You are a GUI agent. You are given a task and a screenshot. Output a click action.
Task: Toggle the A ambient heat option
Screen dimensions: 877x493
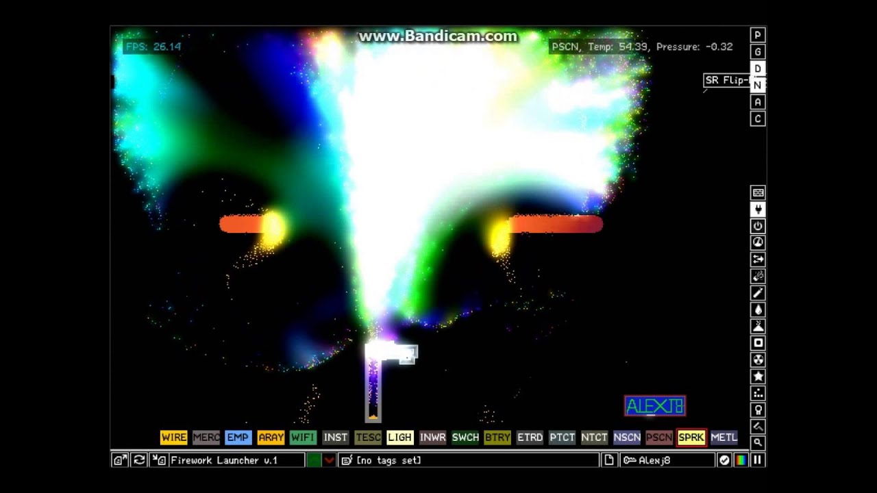coord(758,102)
